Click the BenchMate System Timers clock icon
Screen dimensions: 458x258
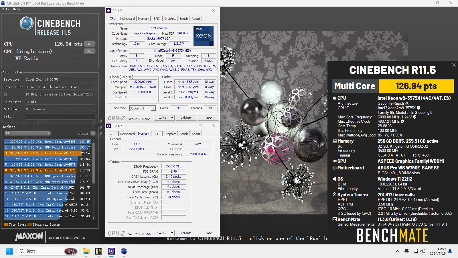[x=334, y=195]
